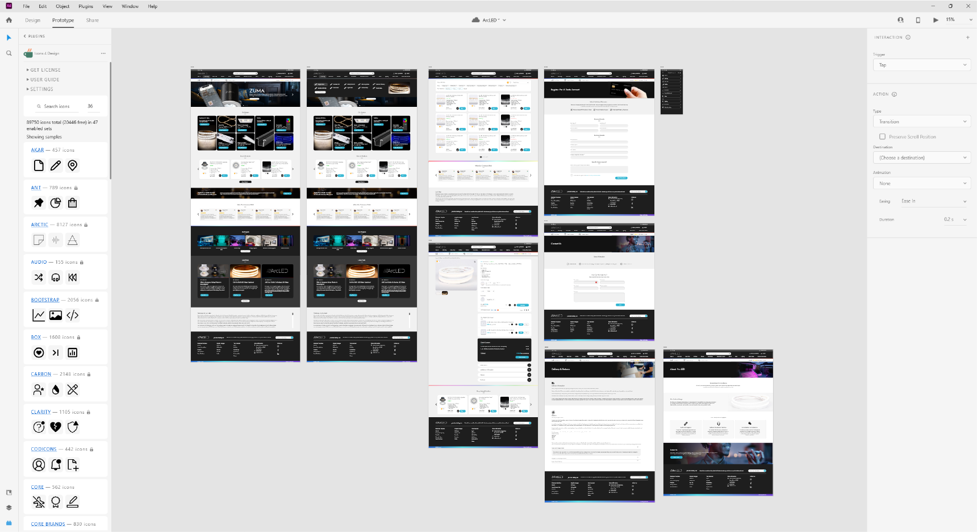Click the invite-to-document user icon
Viewport: 977px width, 532px height.
coord(900,20)
